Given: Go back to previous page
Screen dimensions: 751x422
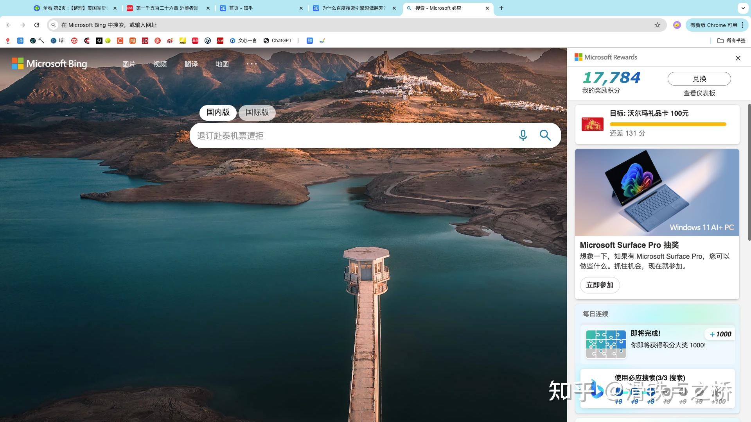Looking at the screenshot, I should coord(9,25).
